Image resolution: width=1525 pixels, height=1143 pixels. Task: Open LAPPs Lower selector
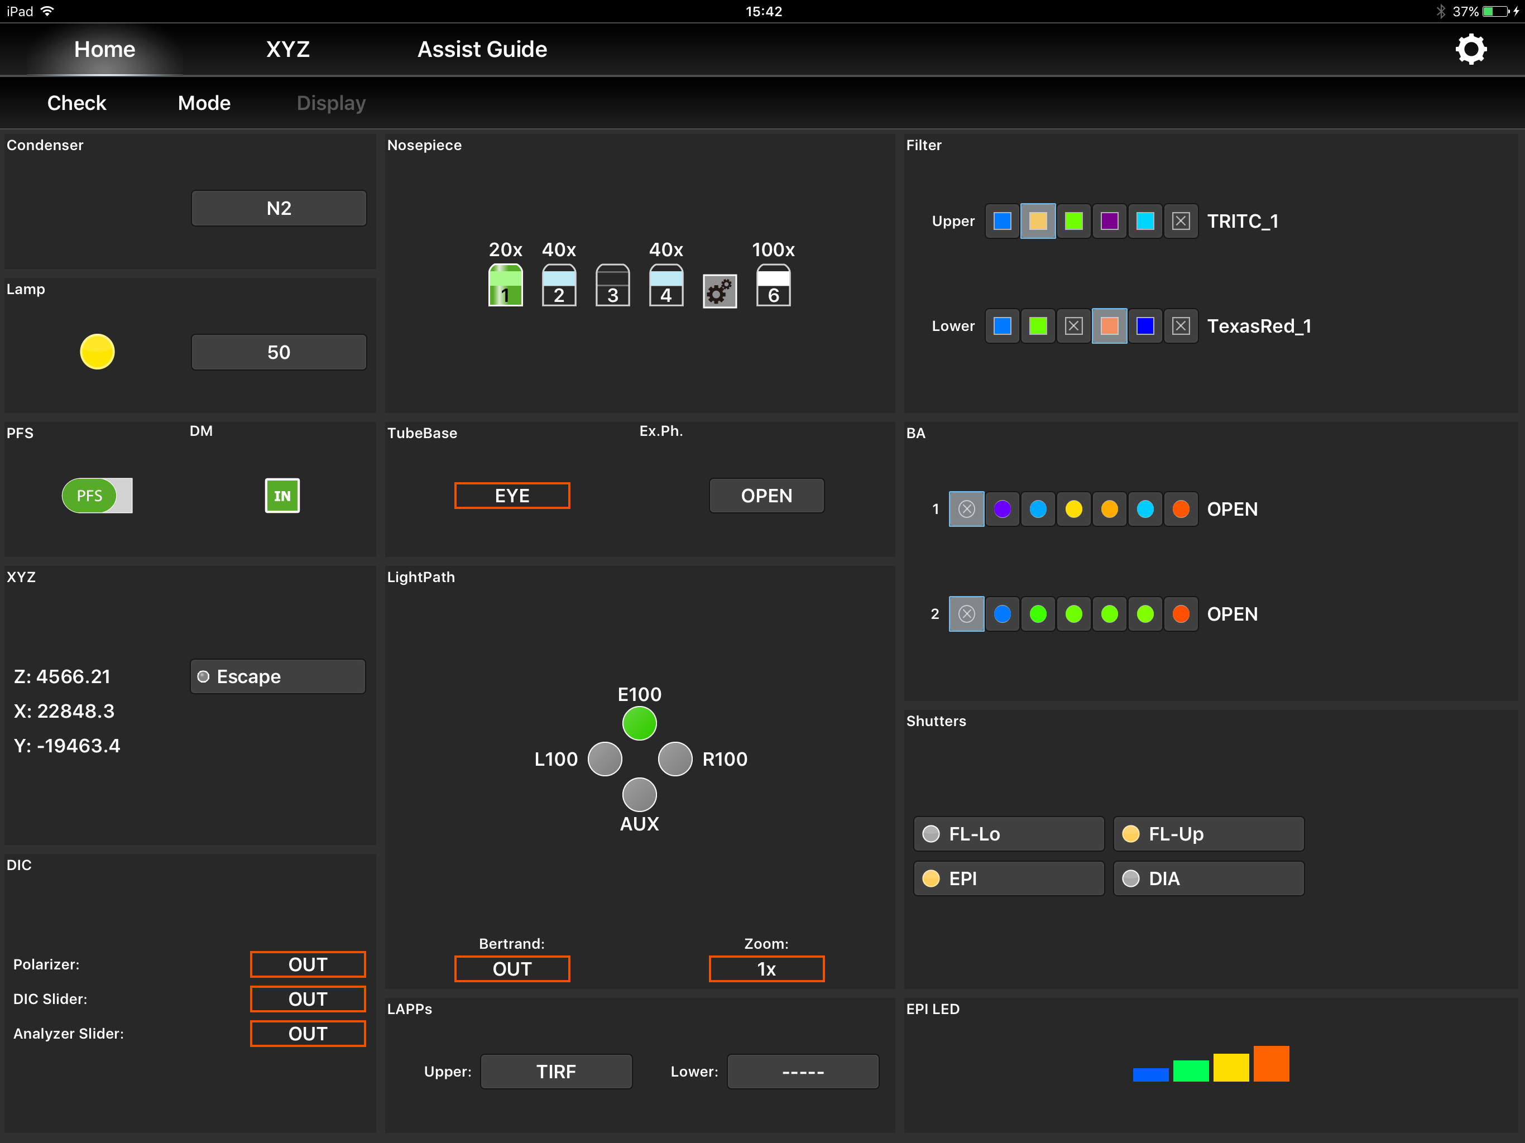click(803, 1072)
